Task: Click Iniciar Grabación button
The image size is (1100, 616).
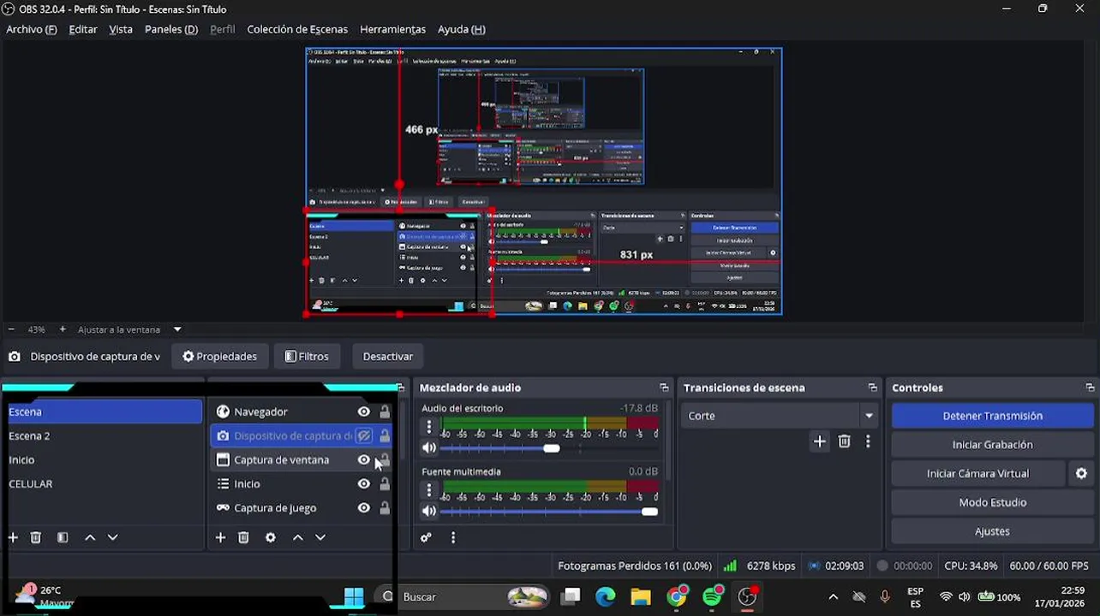Action: [x=992, y=445]
